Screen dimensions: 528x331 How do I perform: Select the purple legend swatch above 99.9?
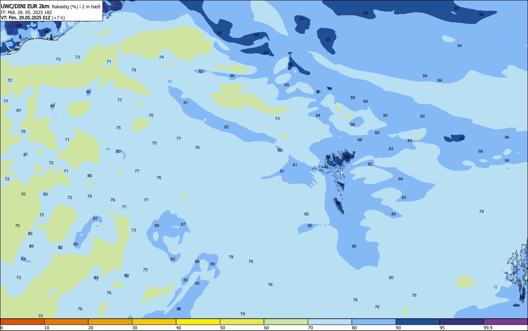[505, 322]
